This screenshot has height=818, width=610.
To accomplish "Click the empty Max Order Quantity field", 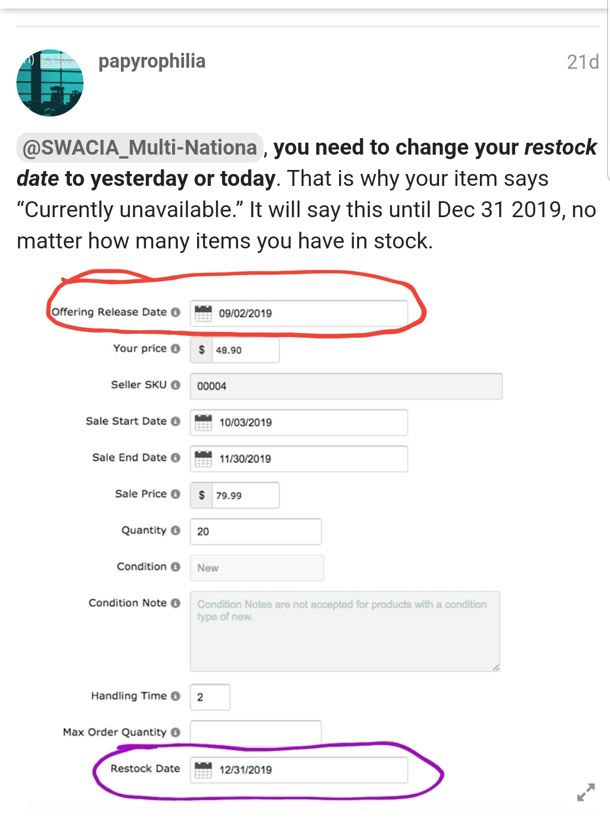I will click(256, 733).
